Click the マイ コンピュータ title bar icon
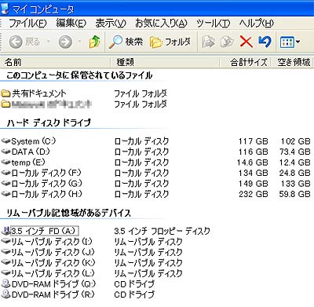This screenshot has height=307, width=314. [x=5, y=9]
